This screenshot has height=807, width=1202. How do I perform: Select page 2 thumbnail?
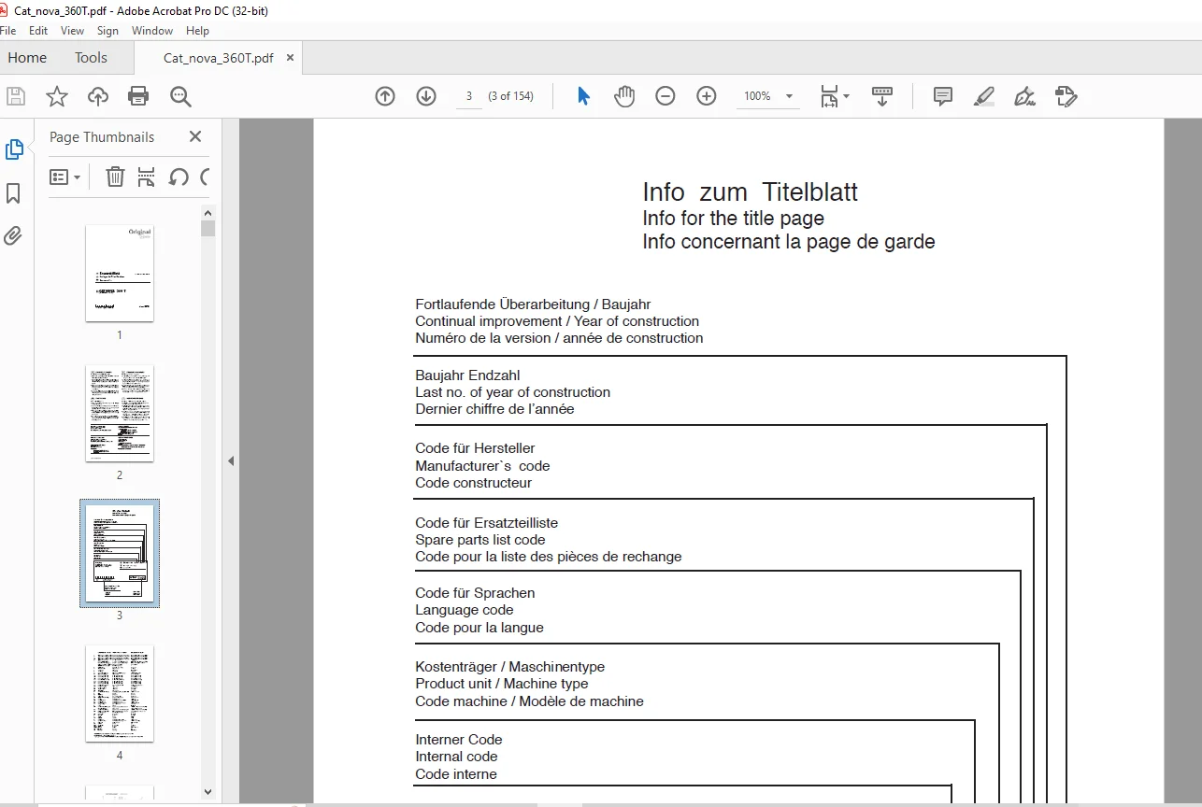(x=120, y=413)
